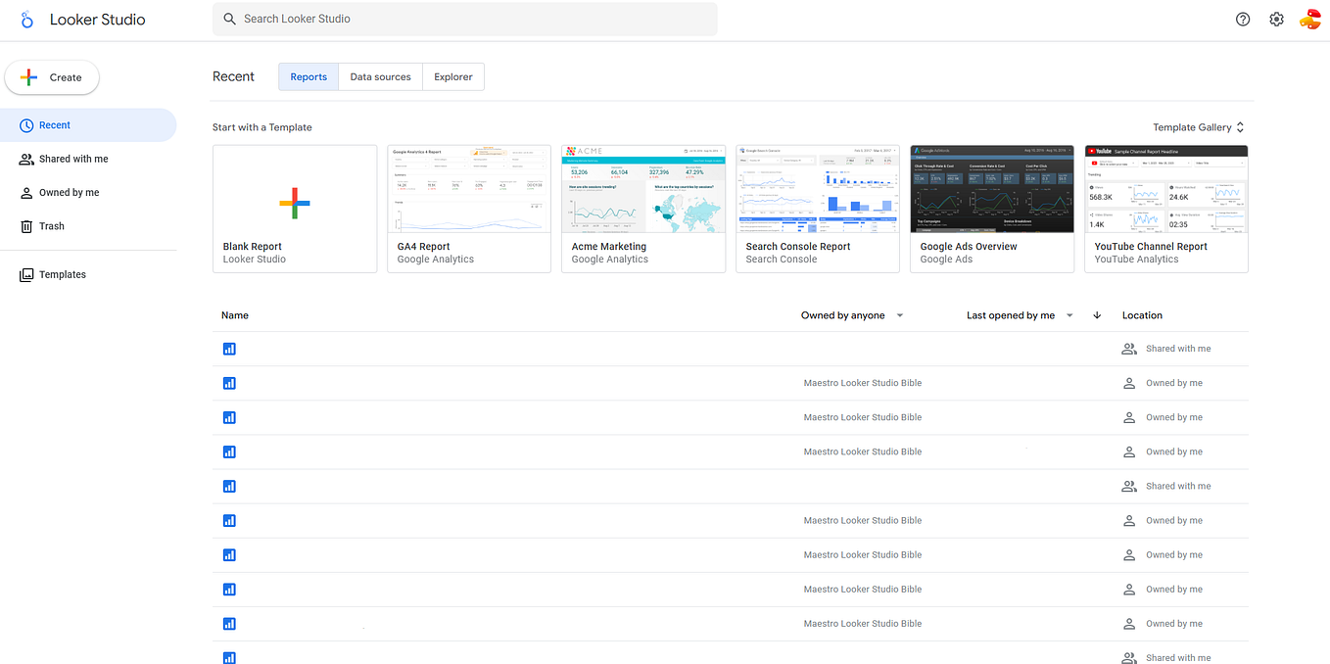Click the descending sort arrow icon
1330x664 pixels.
[1097, 315]
